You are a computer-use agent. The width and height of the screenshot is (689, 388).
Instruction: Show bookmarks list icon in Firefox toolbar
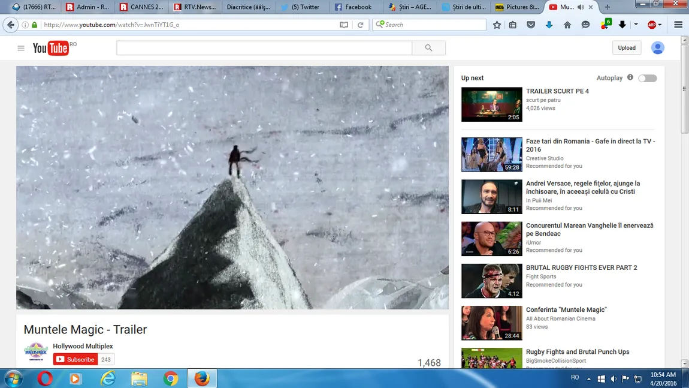pyautogui.click(x=513, y=25)
